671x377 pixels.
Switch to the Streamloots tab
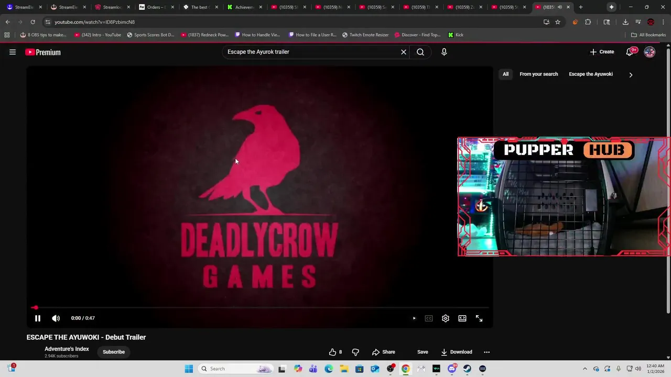pos(113,7)
